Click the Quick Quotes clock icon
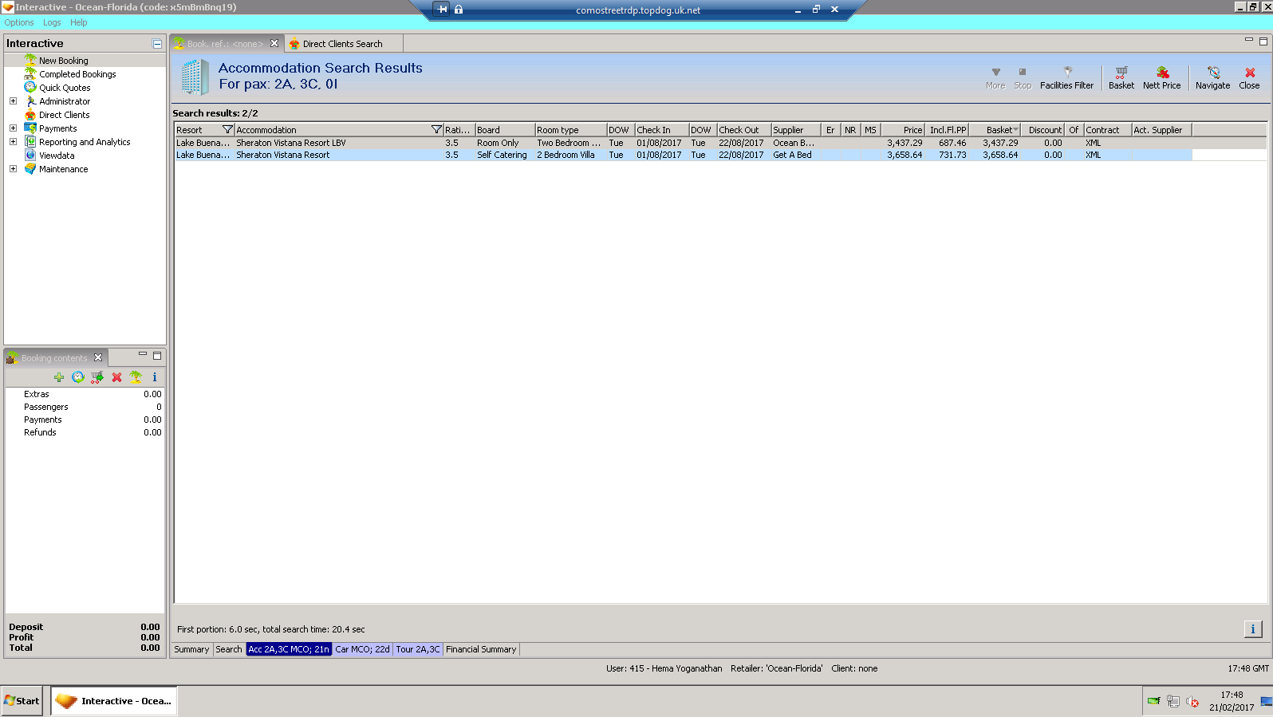Image resolution: width=1273 pixels, height=717 pixels. (30, 87)
